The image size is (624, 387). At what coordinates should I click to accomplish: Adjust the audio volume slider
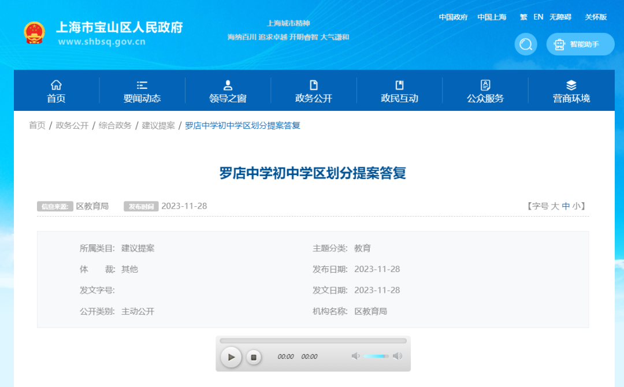point(376,356)
